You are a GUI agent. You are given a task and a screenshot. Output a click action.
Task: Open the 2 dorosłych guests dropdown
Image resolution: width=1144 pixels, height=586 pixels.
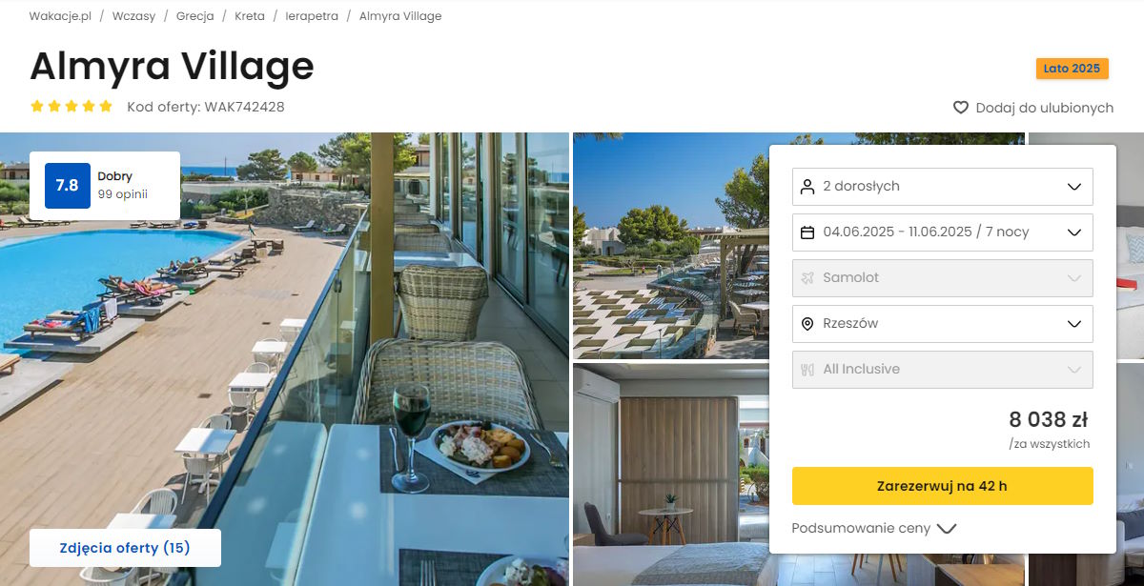[x=943, y=186]
